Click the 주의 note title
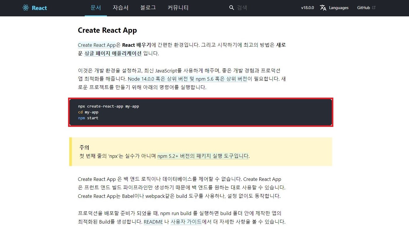Screen dimensions: 409x230 click(84, 148)
